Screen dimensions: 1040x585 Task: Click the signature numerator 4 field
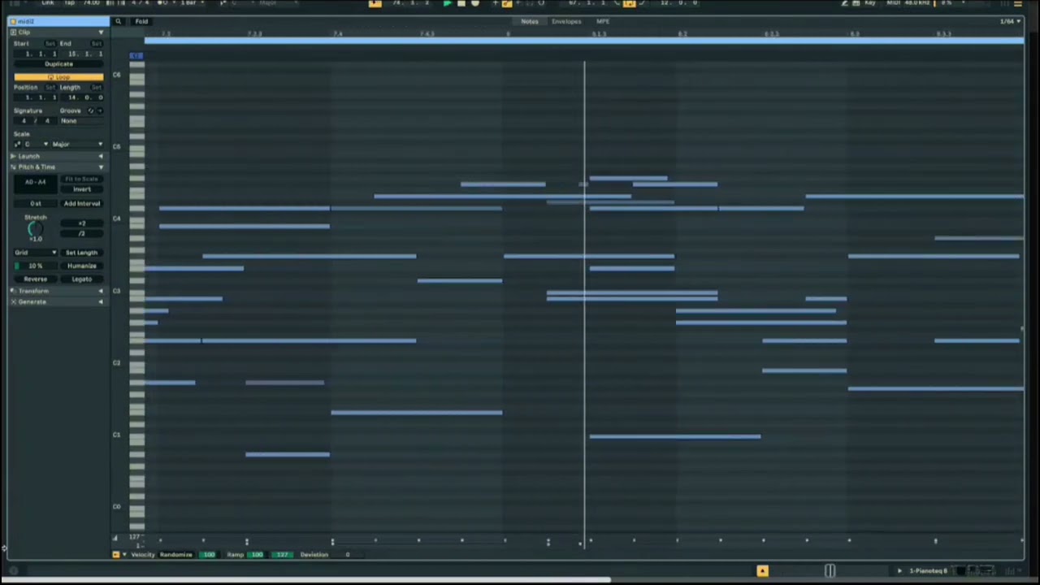click(x=24, y=121)
